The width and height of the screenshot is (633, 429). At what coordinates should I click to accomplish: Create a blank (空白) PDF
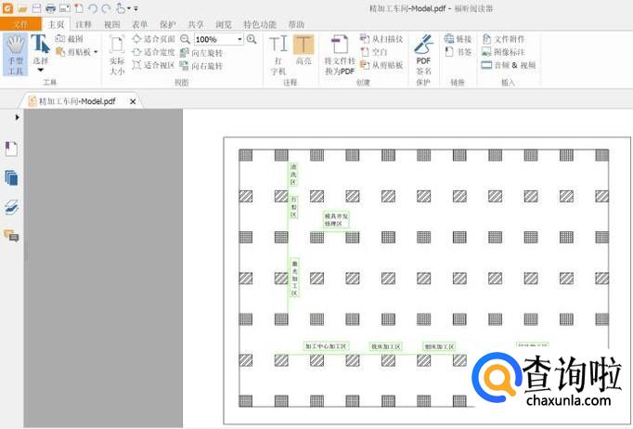click(x=374, y=52)
